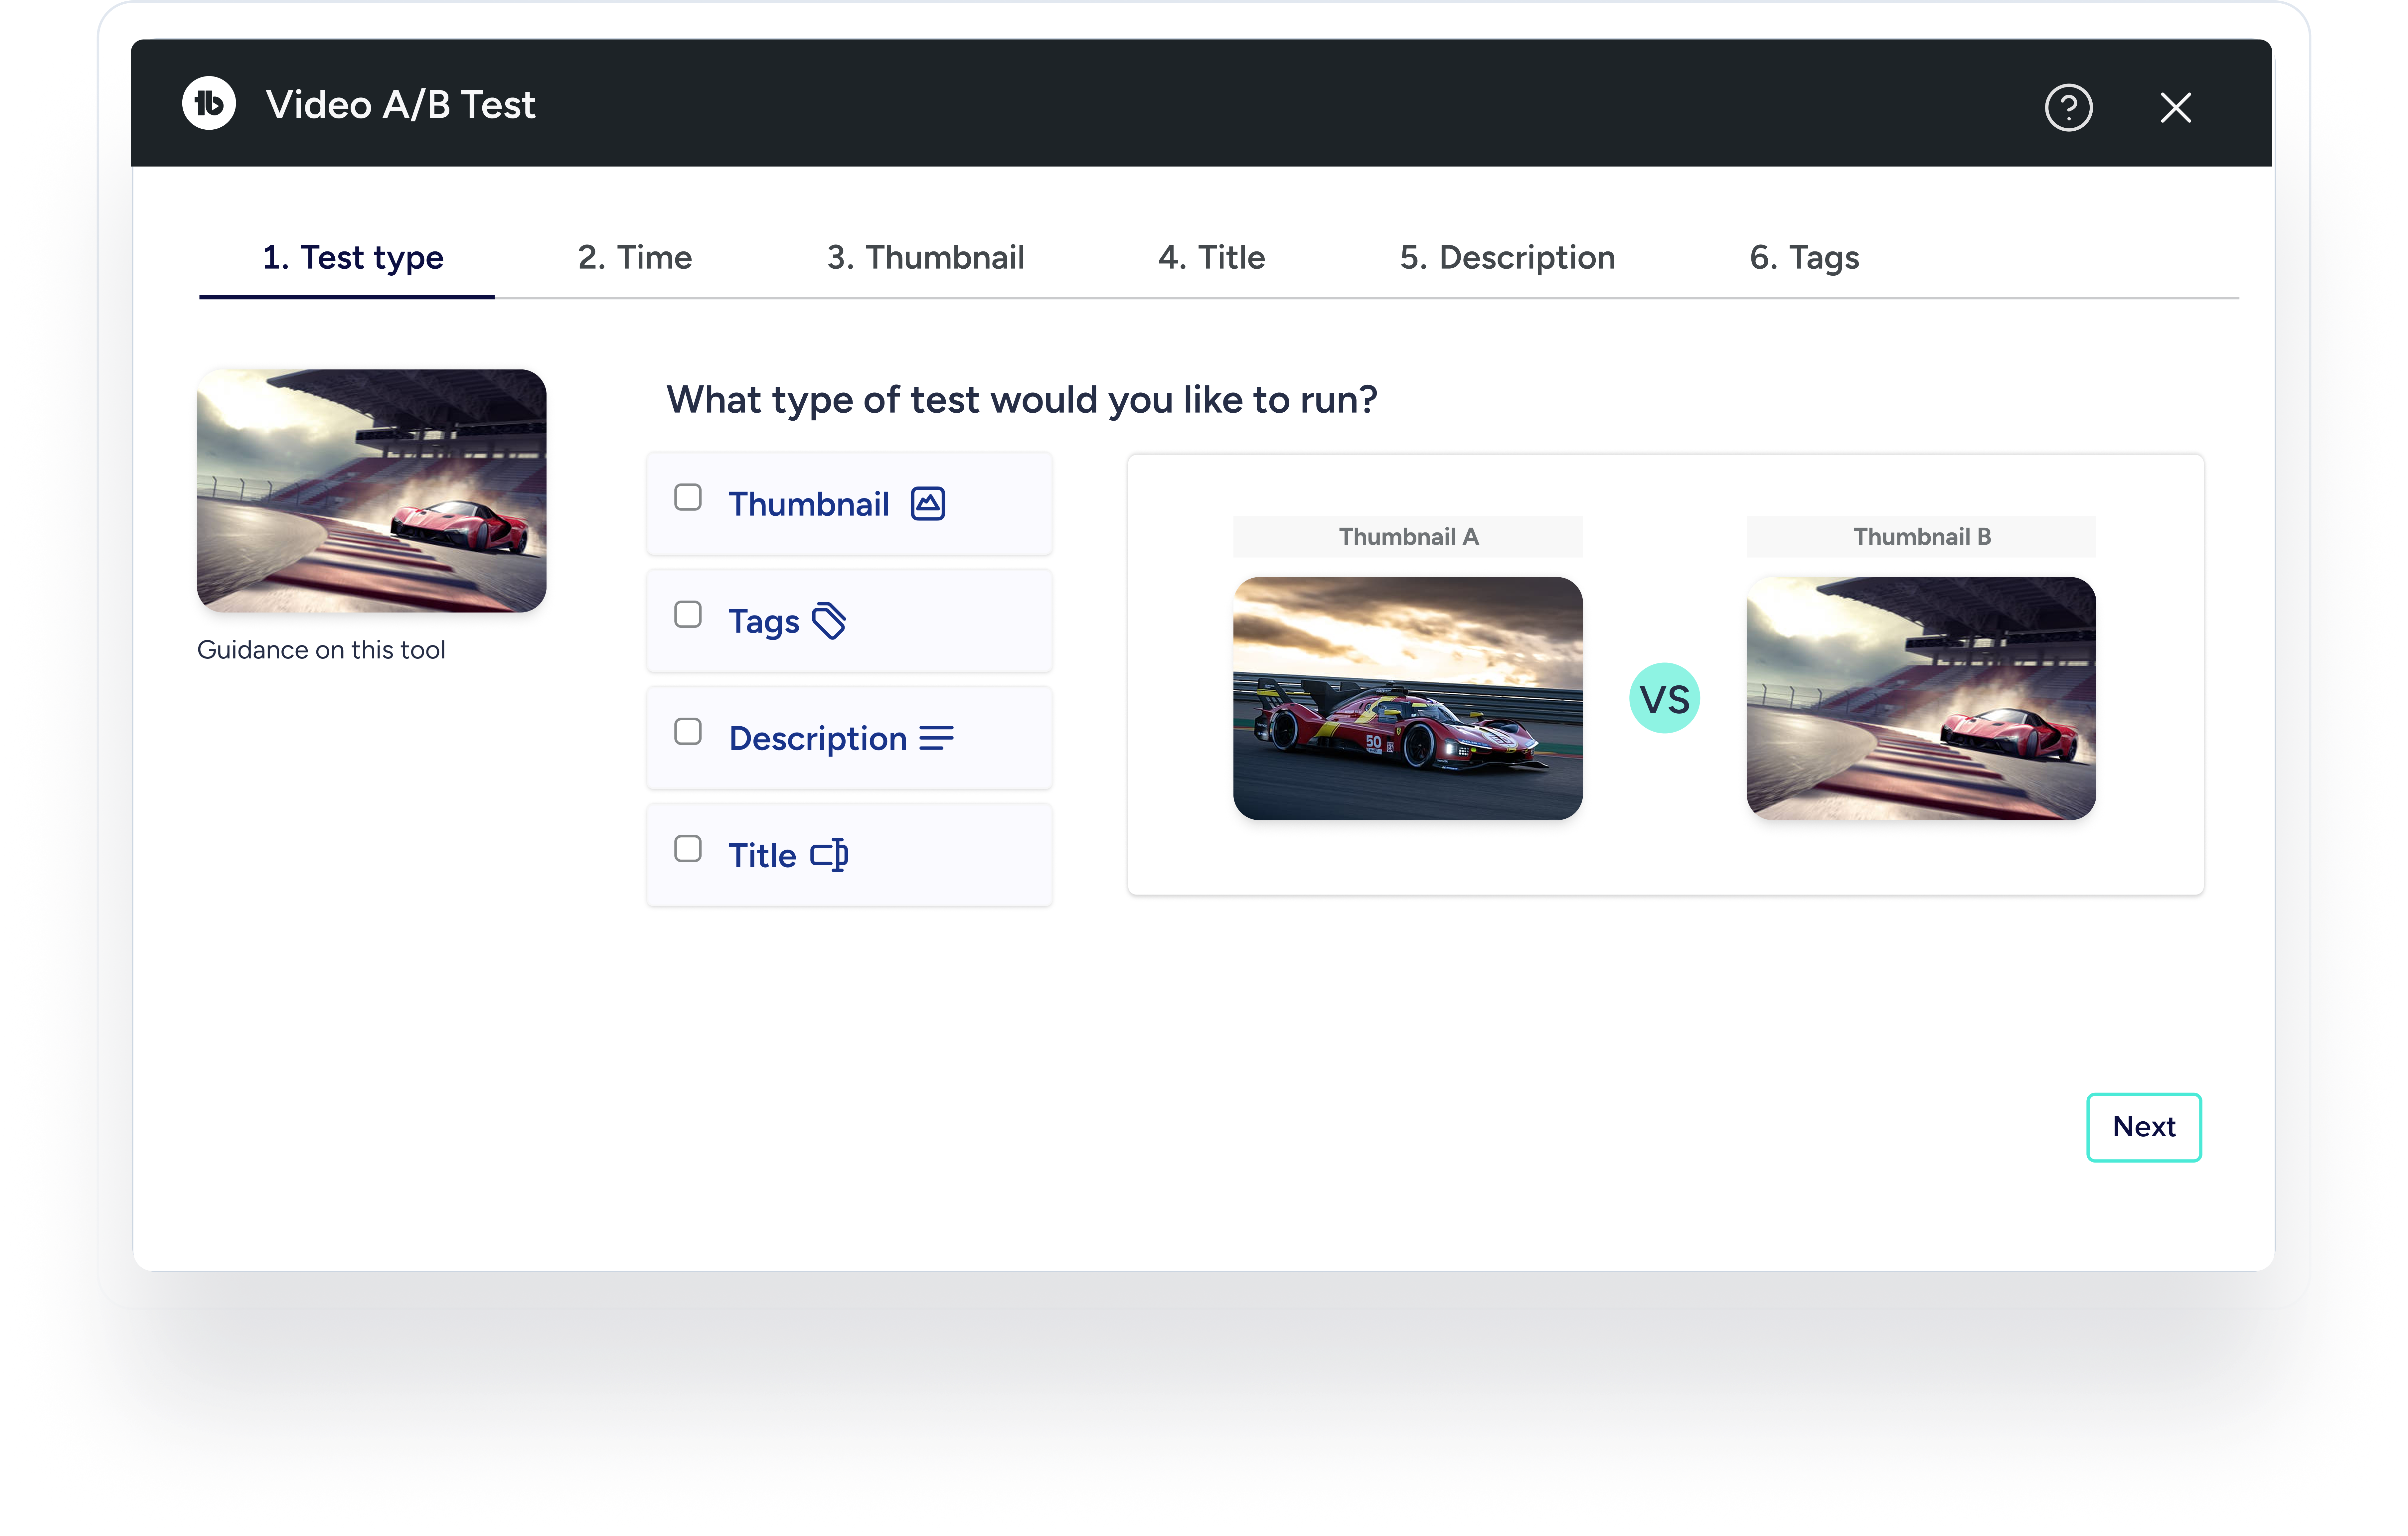The height and width of the screenshot is (1536, 2408).
Task: Enable the Description test type checkbox
Action: [x=688, y=731]
